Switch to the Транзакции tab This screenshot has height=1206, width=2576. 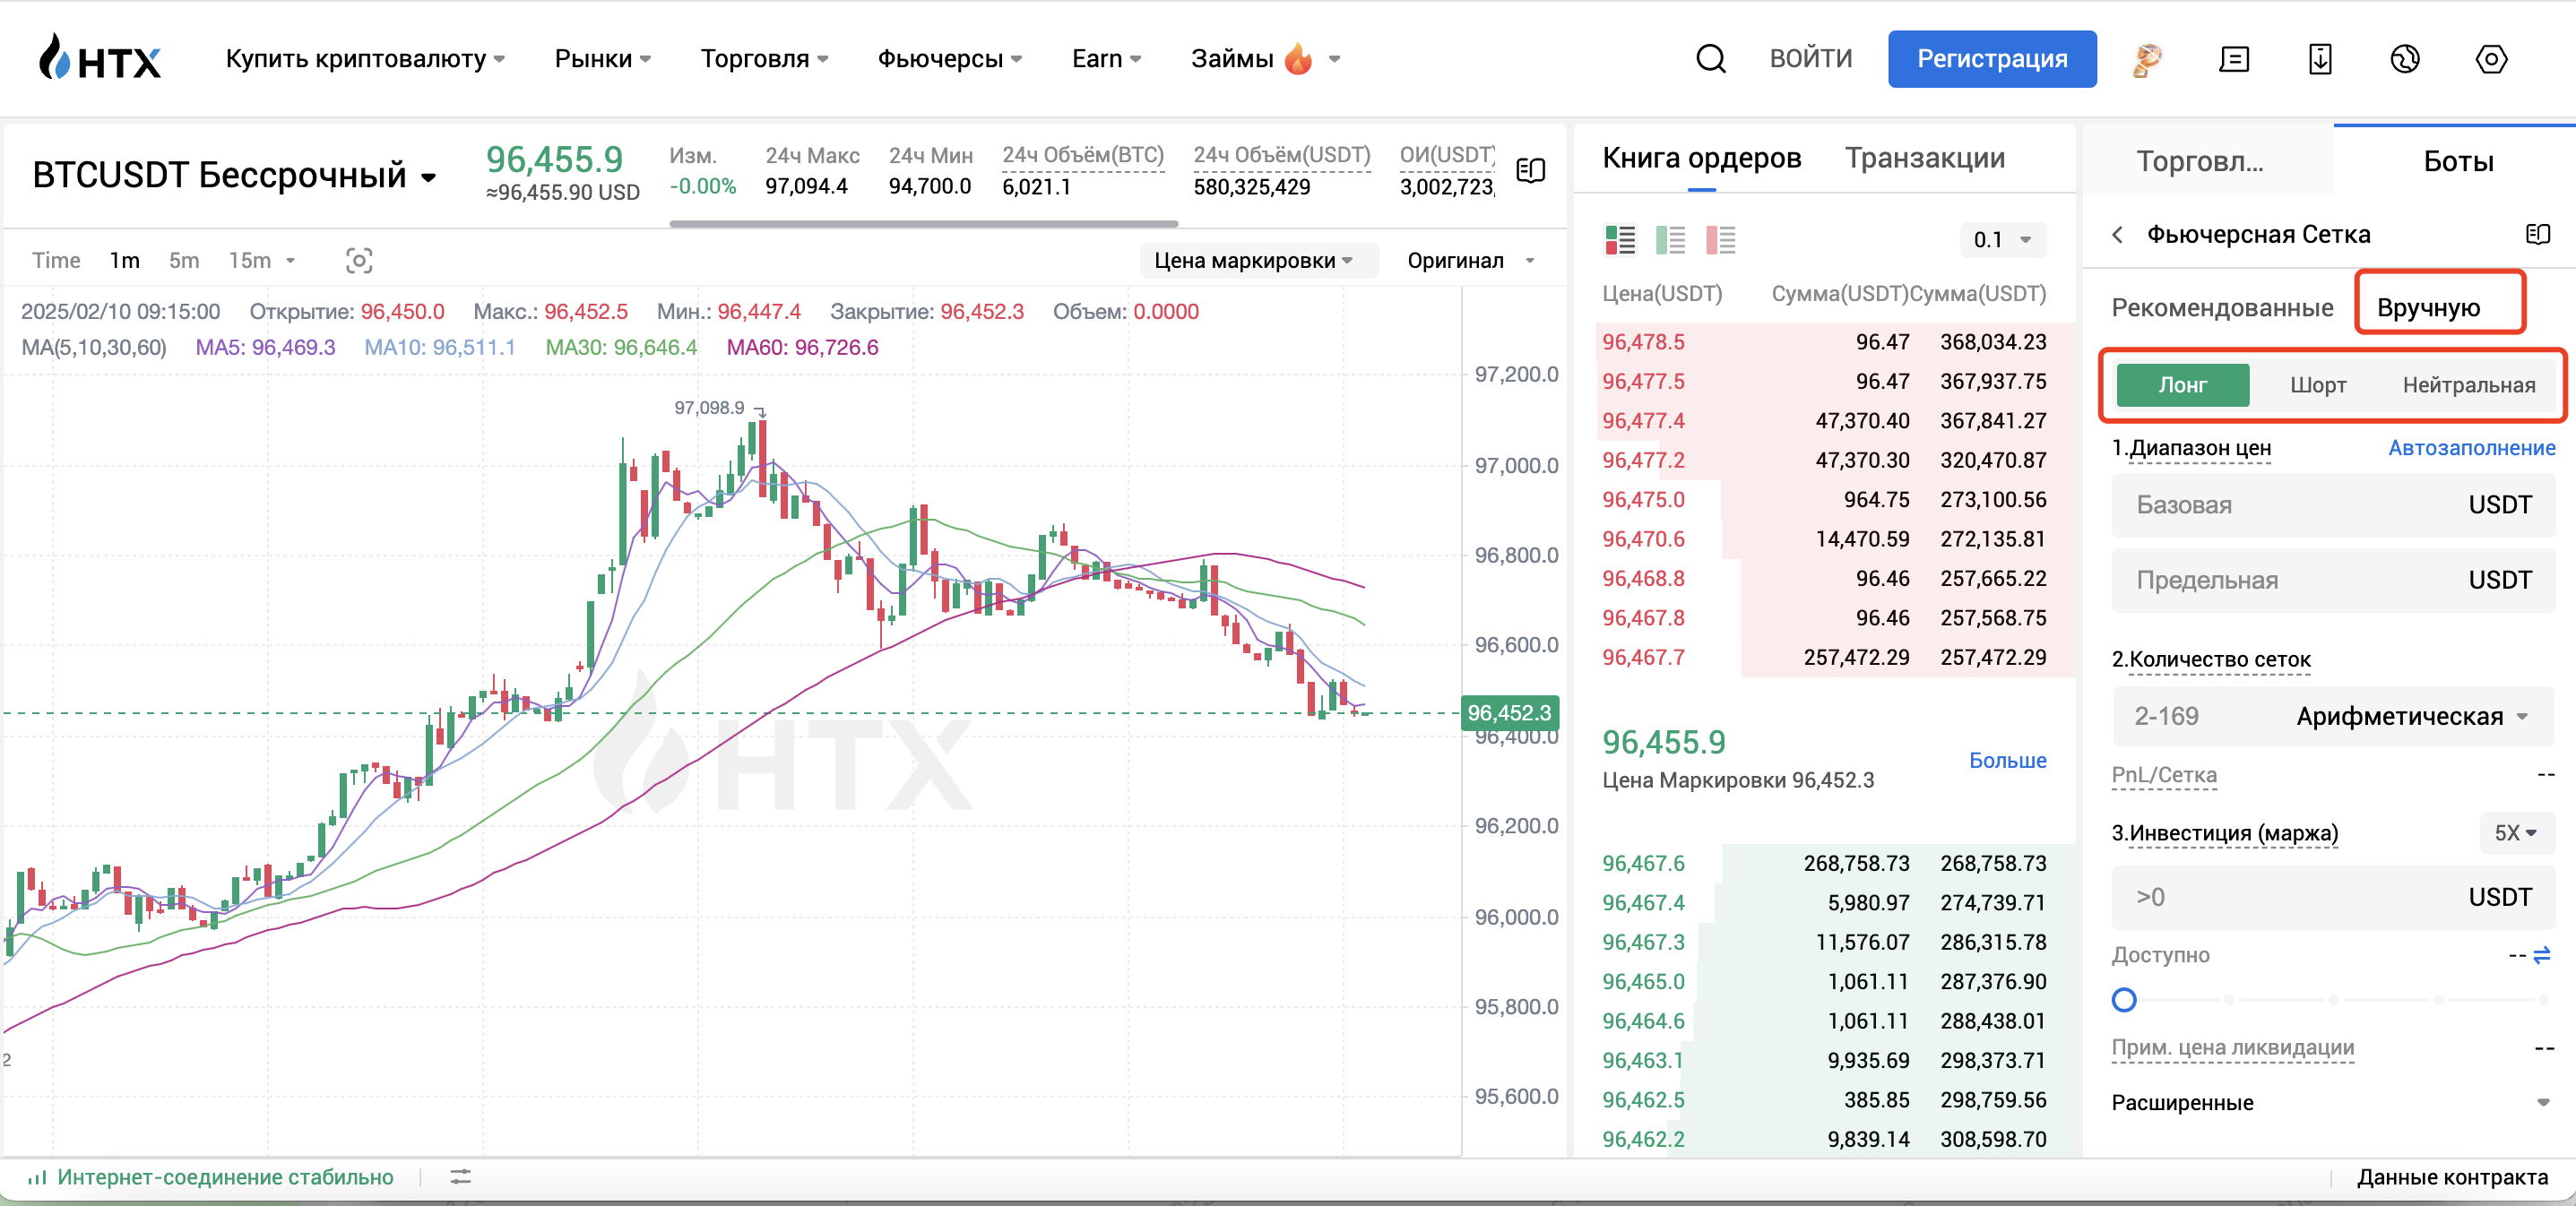[x=1924, y=158]
